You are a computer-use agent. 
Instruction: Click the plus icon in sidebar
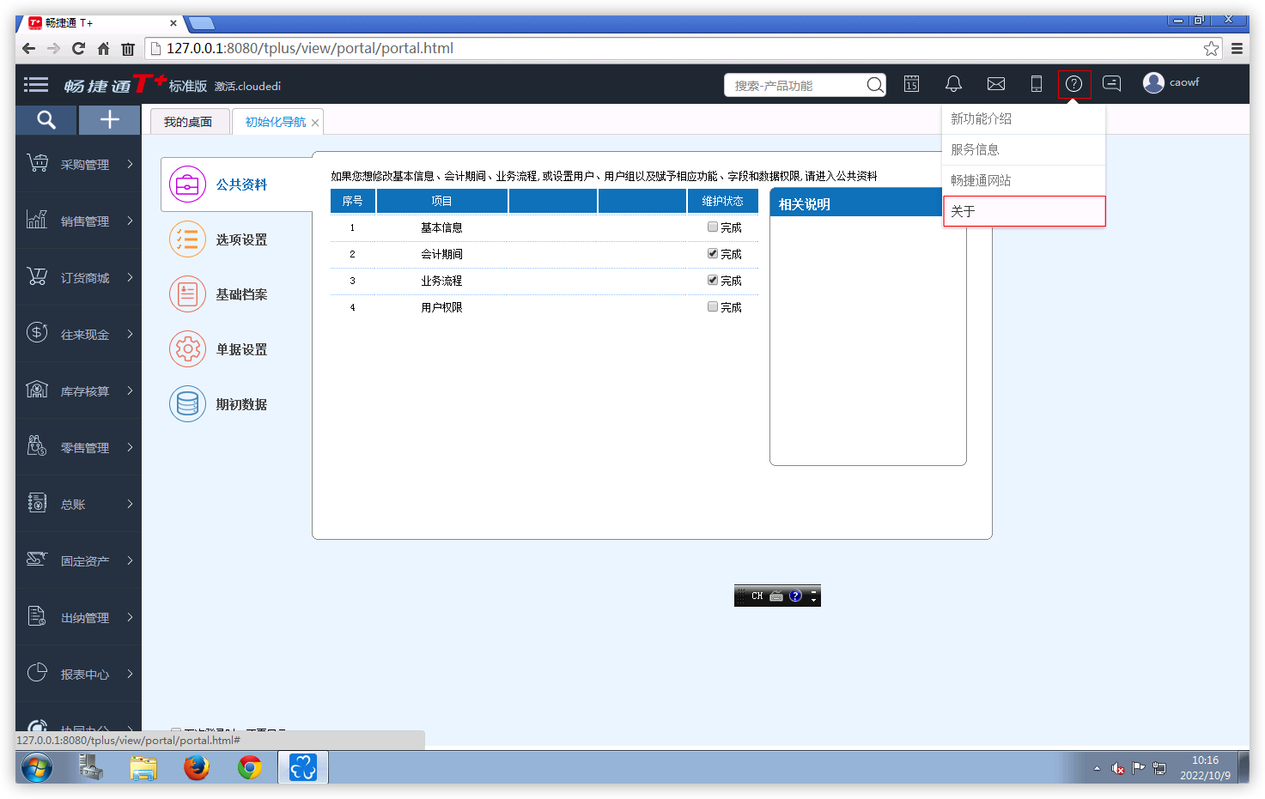tap(110, 120)
